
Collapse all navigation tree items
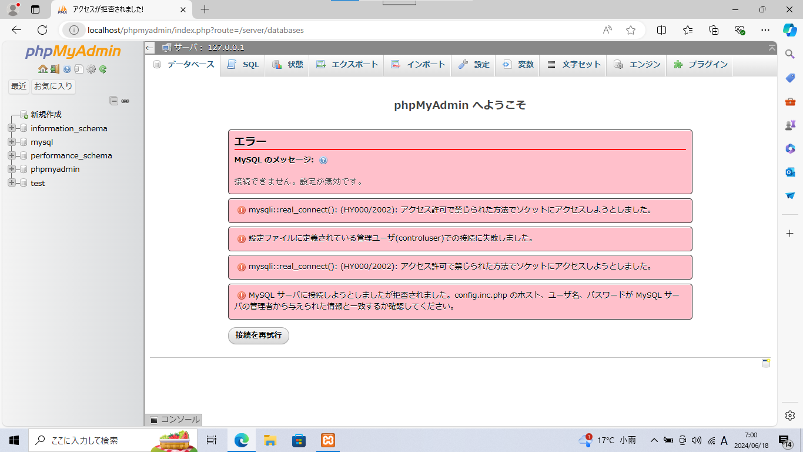point(113,101)
